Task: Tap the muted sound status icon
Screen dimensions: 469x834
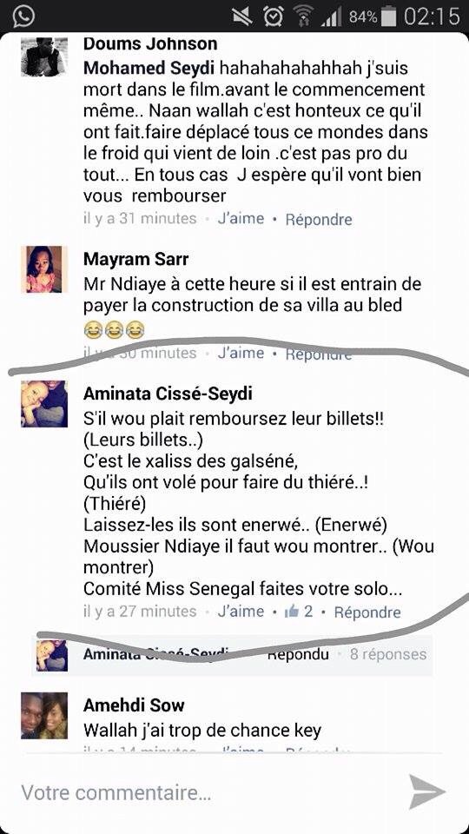Action: (x=243, y=17)
